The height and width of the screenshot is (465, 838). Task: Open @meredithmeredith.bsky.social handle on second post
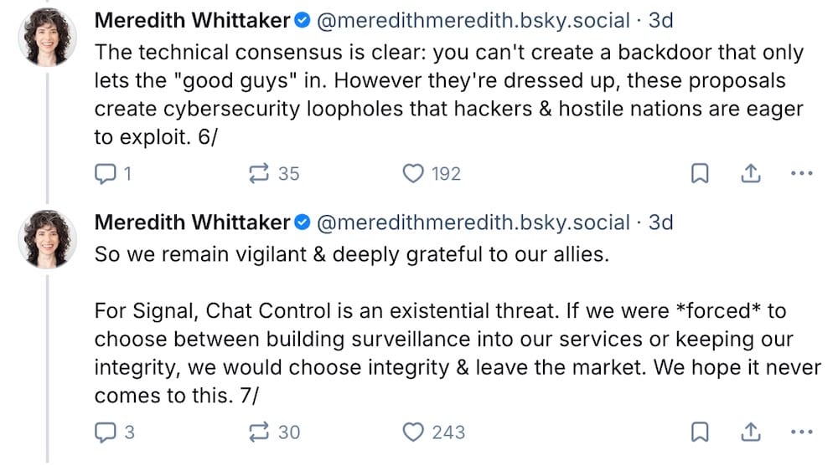(x=473, y=222)
